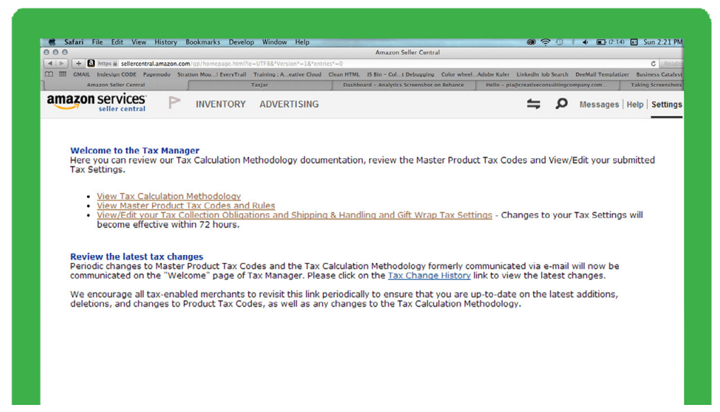
Task: Click the sellercentral.amazon.com address field
Action: point(372,64)
